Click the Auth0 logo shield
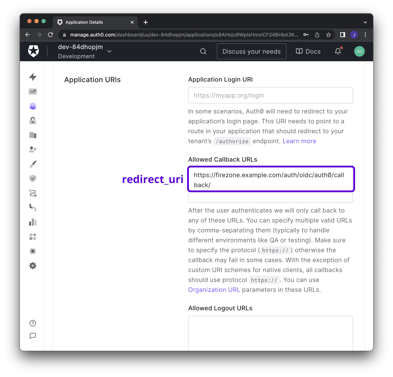The width and height of the screenshot is (393, 377). click(33, 51)
